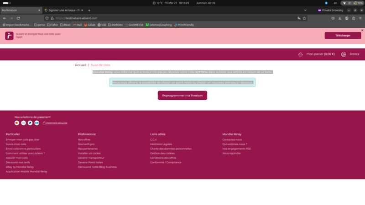365x205 pixels.
Task: Click Suivi de colis breadcrumb
Action: 100,65
